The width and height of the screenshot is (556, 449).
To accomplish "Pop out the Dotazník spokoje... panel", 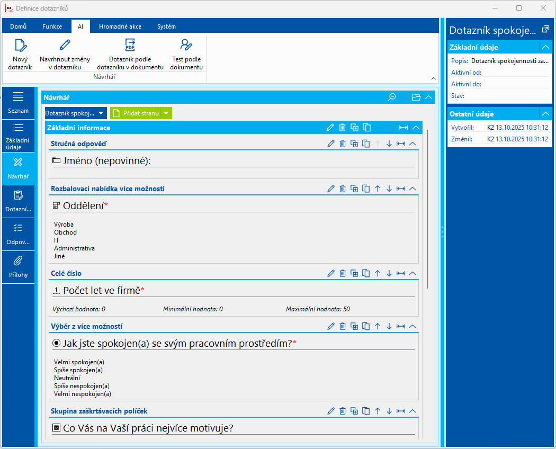I will (x=545, y=30).
